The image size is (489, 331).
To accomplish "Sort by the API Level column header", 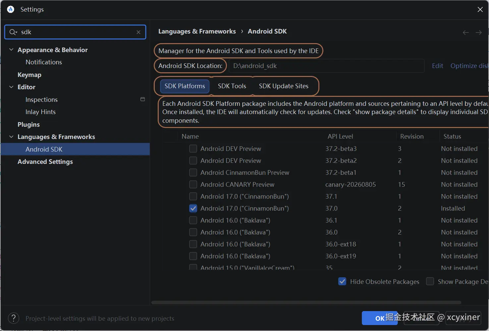I will coord(340,136).
